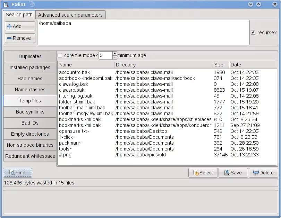Open the Redundant whitespace section
Screen dimensions: 281x218
30,156
